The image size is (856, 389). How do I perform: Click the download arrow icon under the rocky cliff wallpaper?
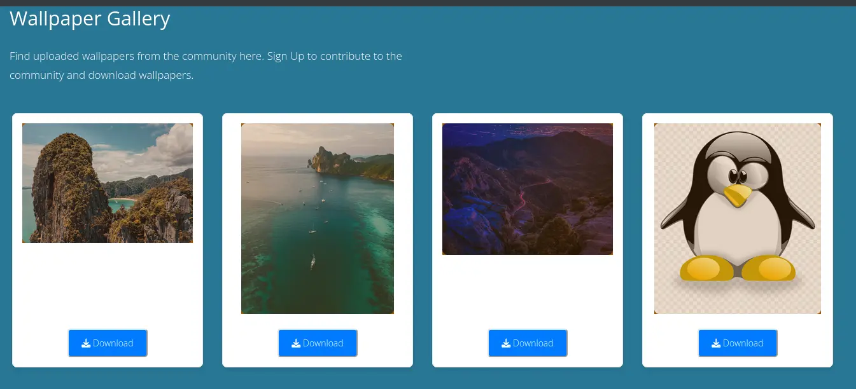pos(86,343)
